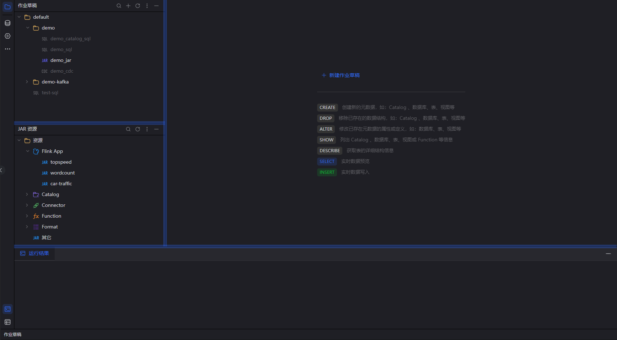Open the terminal panel icon in sidebar

click(x=8, y=309)
